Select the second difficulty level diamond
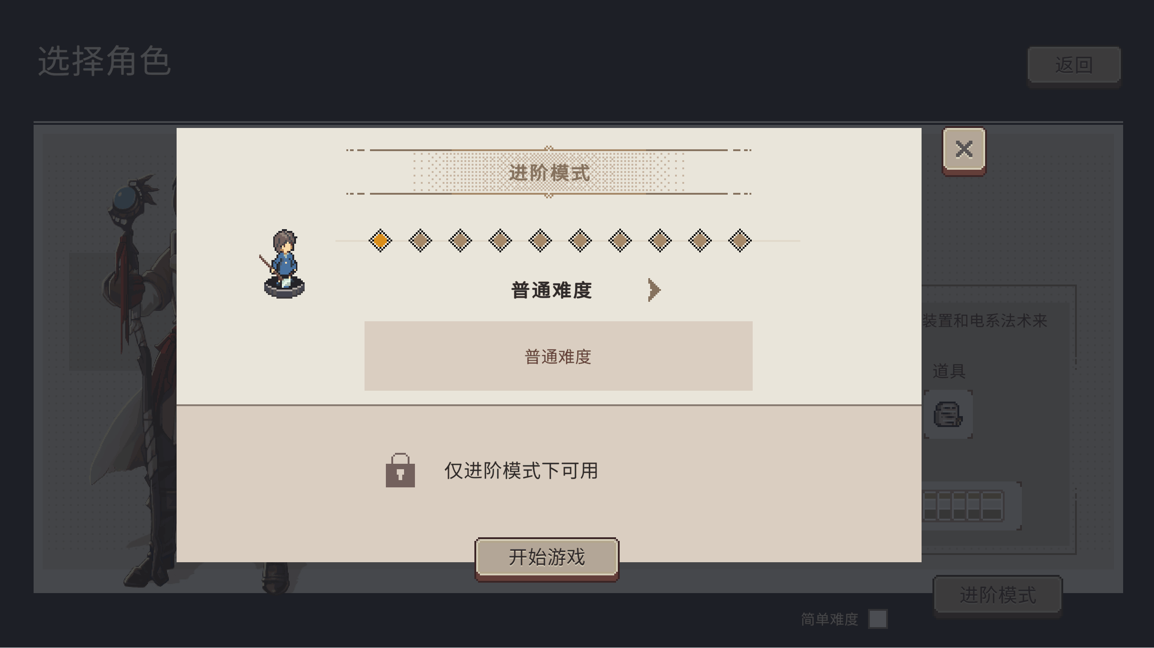Image resolution: width=1154 pixels, height=648 pixels. (420, 241)
